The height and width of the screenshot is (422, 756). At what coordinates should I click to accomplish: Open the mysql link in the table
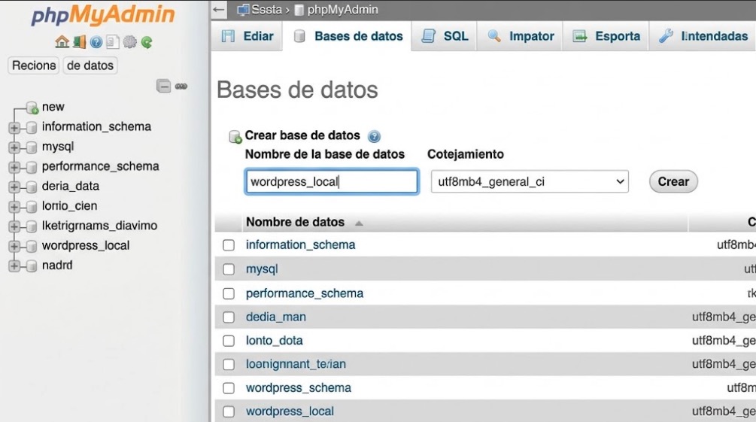262,269
